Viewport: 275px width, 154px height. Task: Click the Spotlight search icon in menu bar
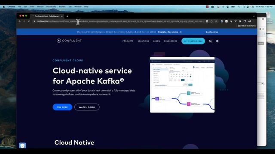[244, 7]
